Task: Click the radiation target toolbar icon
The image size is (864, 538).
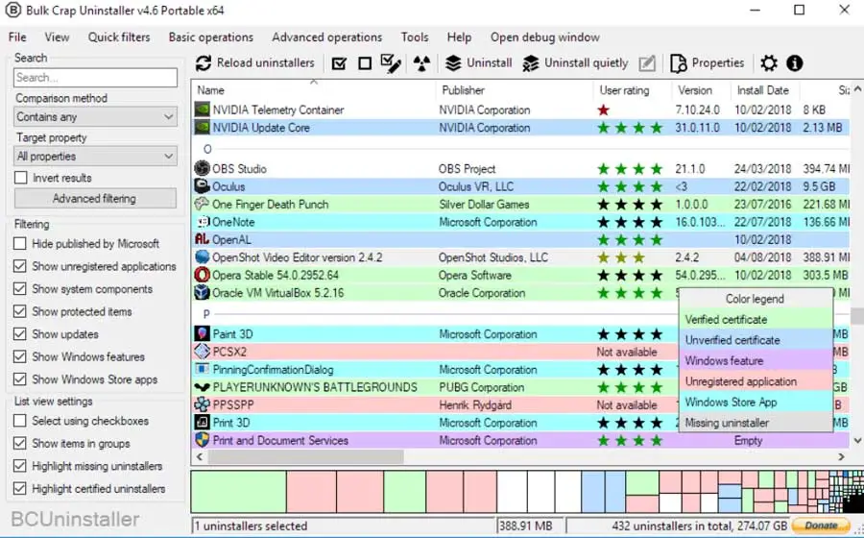Action: (x=422, y=63)
